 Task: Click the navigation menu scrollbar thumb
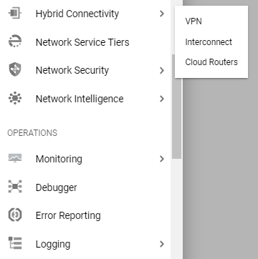coord(176,107)
